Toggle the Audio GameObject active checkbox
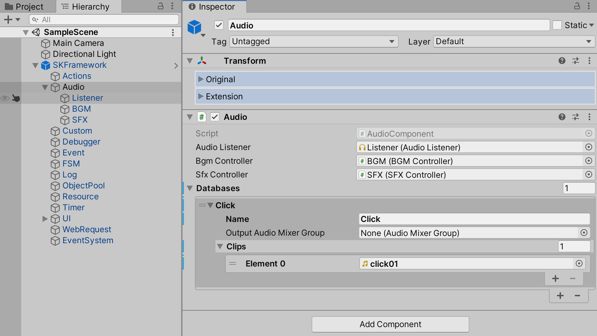Screen dimensions: 597x336 point(219,25)
